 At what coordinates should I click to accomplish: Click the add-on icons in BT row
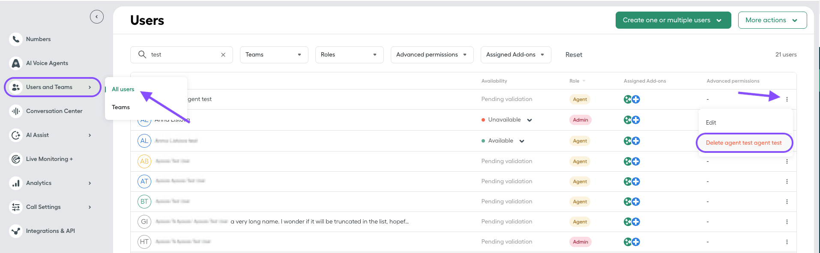(632, 202)
